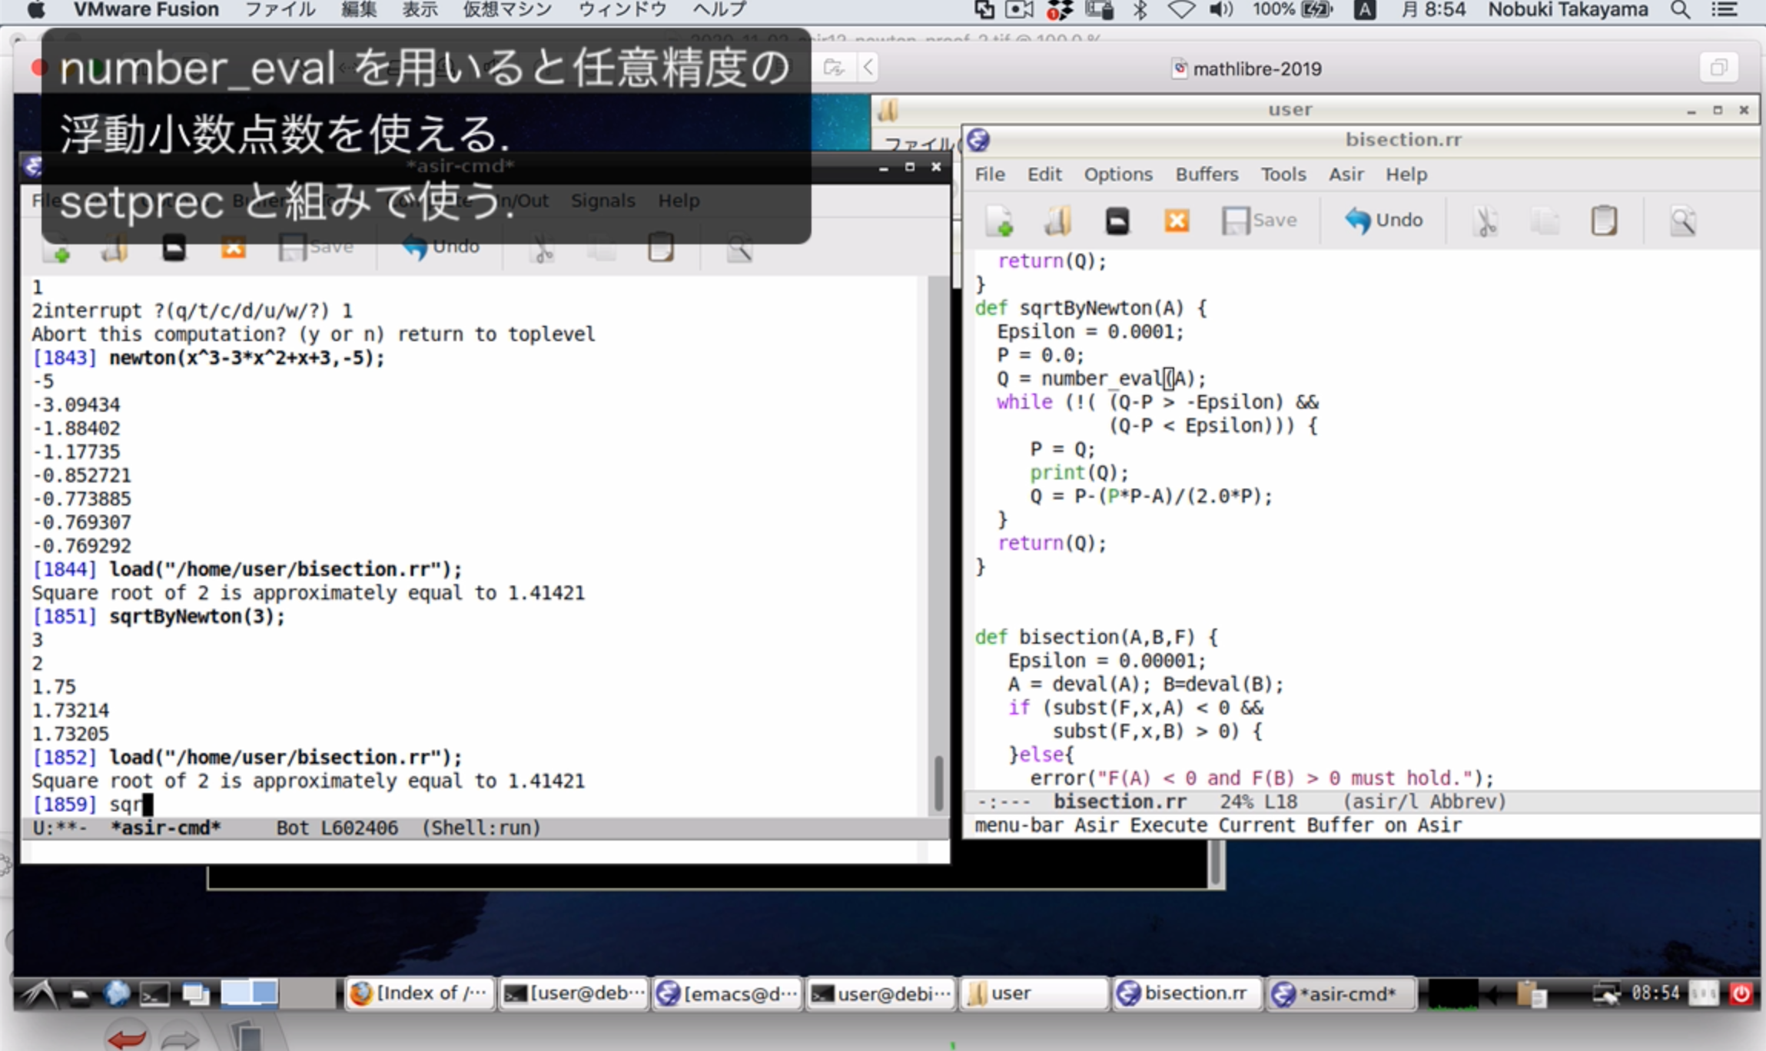Screen dimensions: 1766x1051
Task: Open Edit menu in bisection.rr window
Action: [1044, 174]
